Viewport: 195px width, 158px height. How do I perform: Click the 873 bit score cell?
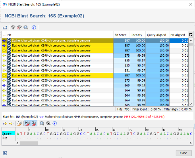[122, 80]
